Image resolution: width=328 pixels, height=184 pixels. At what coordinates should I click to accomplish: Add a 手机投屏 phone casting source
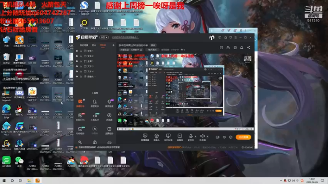pyautogui.click(x=168, y=137)
